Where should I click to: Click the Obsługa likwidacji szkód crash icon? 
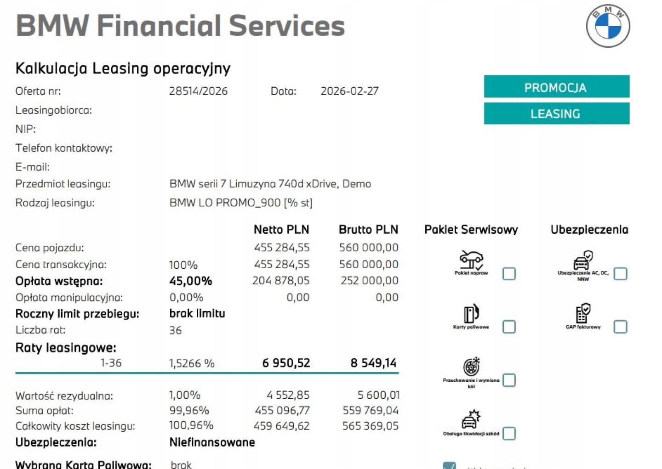click(x=471, y=419)
